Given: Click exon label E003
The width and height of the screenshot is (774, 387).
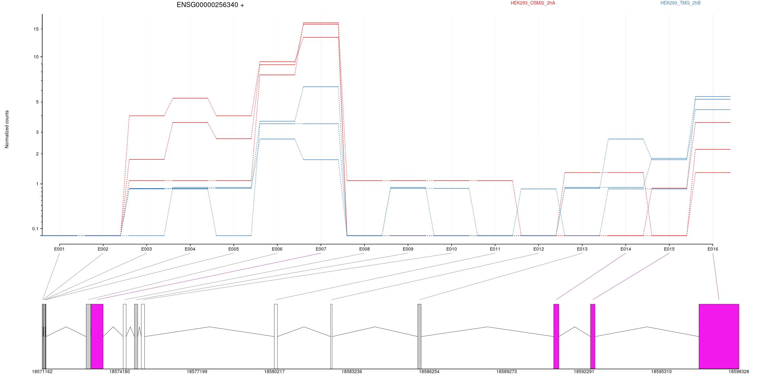Looking at the screenshot, I should [x=146, y=249].
